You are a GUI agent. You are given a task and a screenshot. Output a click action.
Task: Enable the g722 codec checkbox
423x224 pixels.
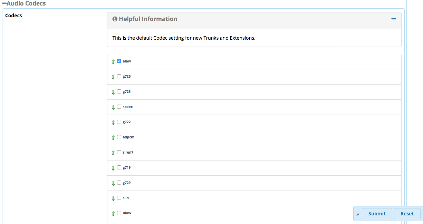click(x=119, y=122)
